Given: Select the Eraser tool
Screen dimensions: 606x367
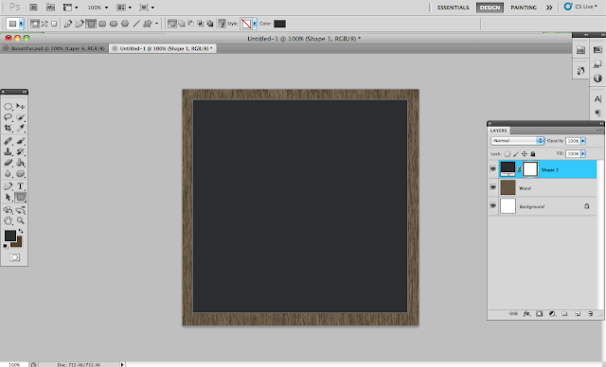Looking at the screenshot, I should point(9,163).
